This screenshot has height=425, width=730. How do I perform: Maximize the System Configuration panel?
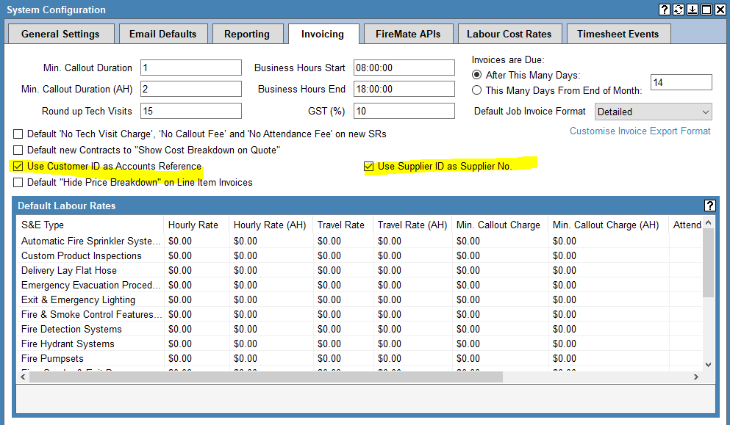pyautogui.click(x=706, y=10)
